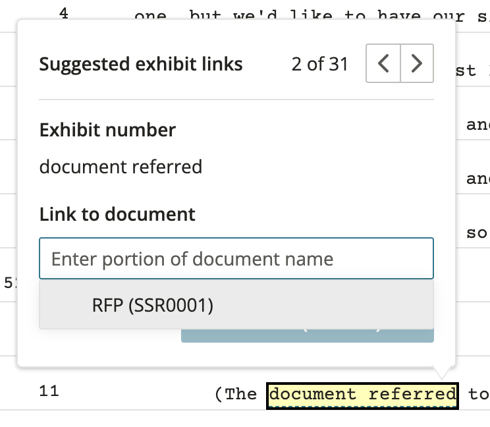Click the 'Link to document' label
Image resolution: width=490 pixels, height=427 pixels.
pos(117,214)
